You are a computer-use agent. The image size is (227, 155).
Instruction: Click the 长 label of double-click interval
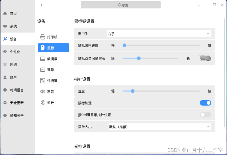pos(188,58)
